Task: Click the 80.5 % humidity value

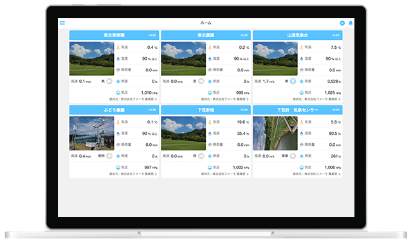Action: pyautogui.click(x=335, y=134)
